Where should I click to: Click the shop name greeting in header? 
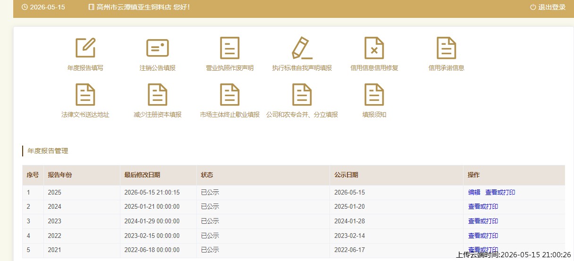click(143, 7)
